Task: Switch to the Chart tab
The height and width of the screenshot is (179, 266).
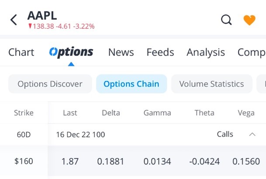Action: [21, 52]
